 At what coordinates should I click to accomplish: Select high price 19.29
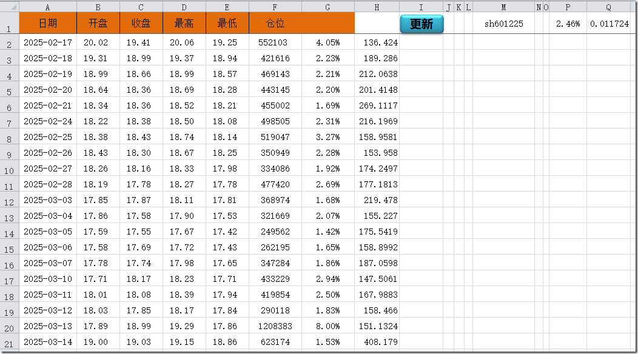184,326
